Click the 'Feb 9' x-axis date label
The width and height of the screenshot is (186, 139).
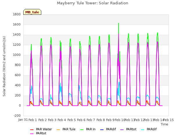coord(110,120)
